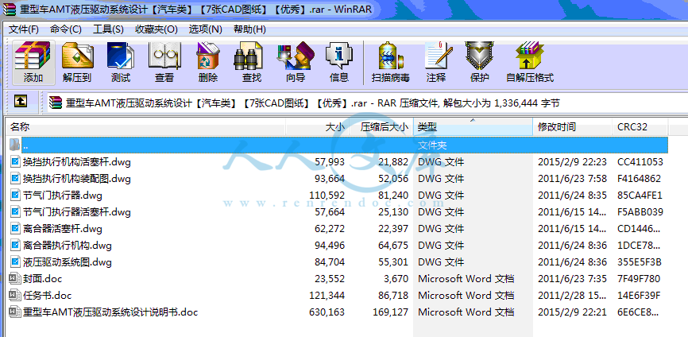Open the Tools (工具) menu

[108, 29]
